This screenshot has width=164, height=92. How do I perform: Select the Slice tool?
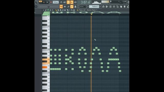click(x=67, y=10)
